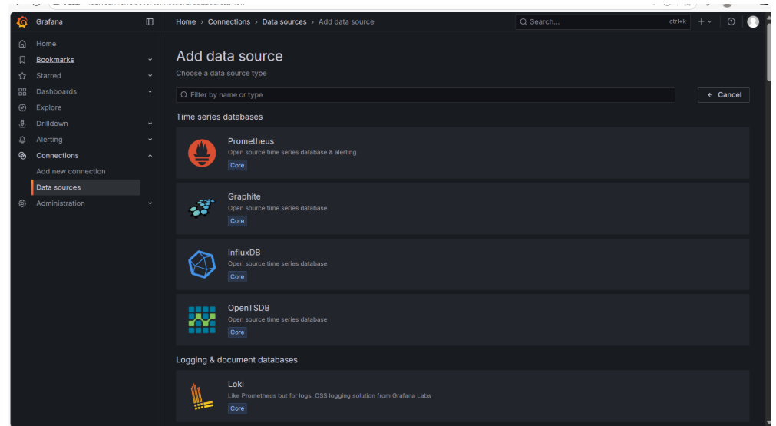The width and height of the screenshot is (776, 426).
Task: Open the user profile avatar
Action: click(753, 21)
